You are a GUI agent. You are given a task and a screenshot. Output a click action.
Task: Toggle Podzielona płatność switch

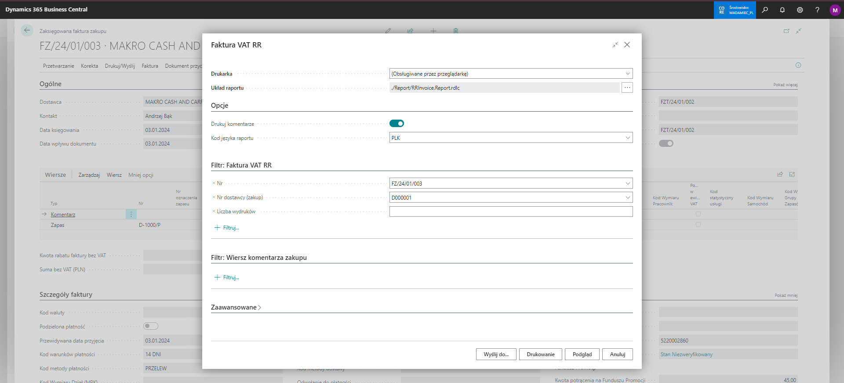pos(150,326)
